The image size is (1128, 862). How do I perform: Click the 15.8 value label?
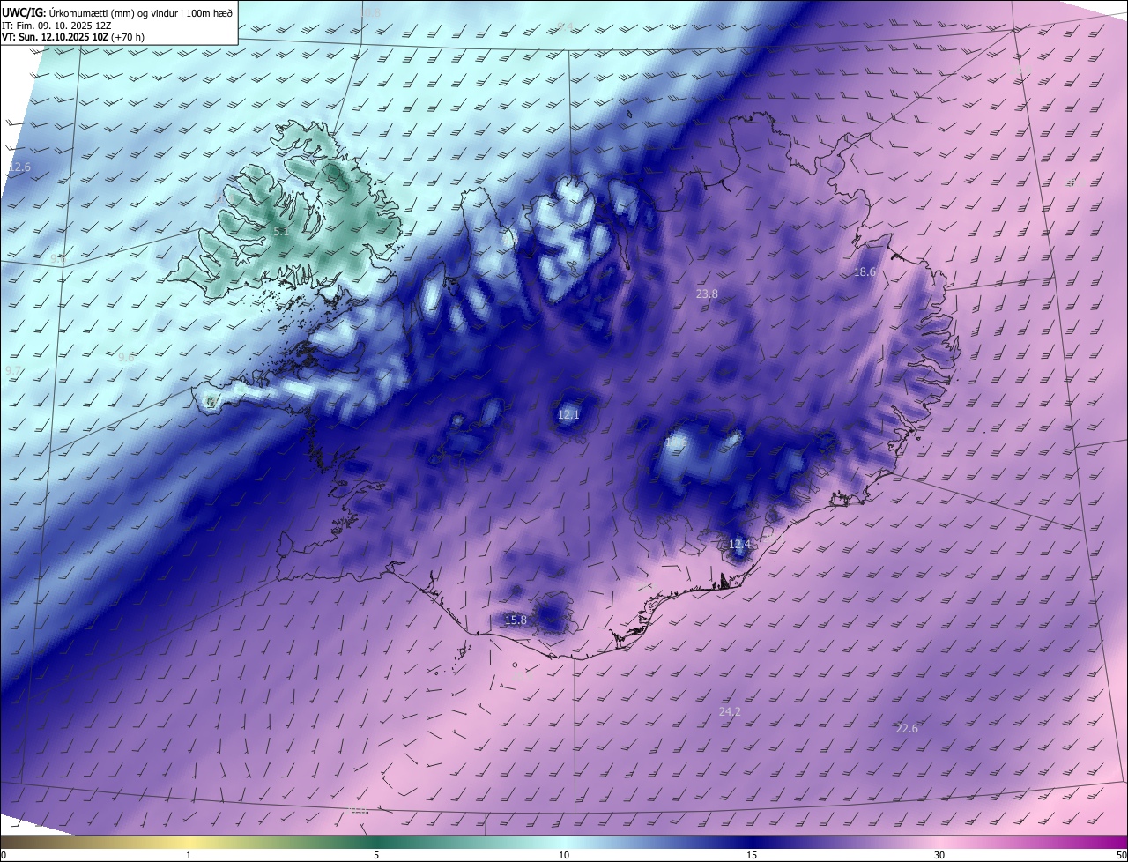click(516, 620)
